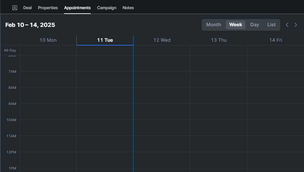Select the 11 Tue column header
304x172 pixels.
tap(105, 40)
